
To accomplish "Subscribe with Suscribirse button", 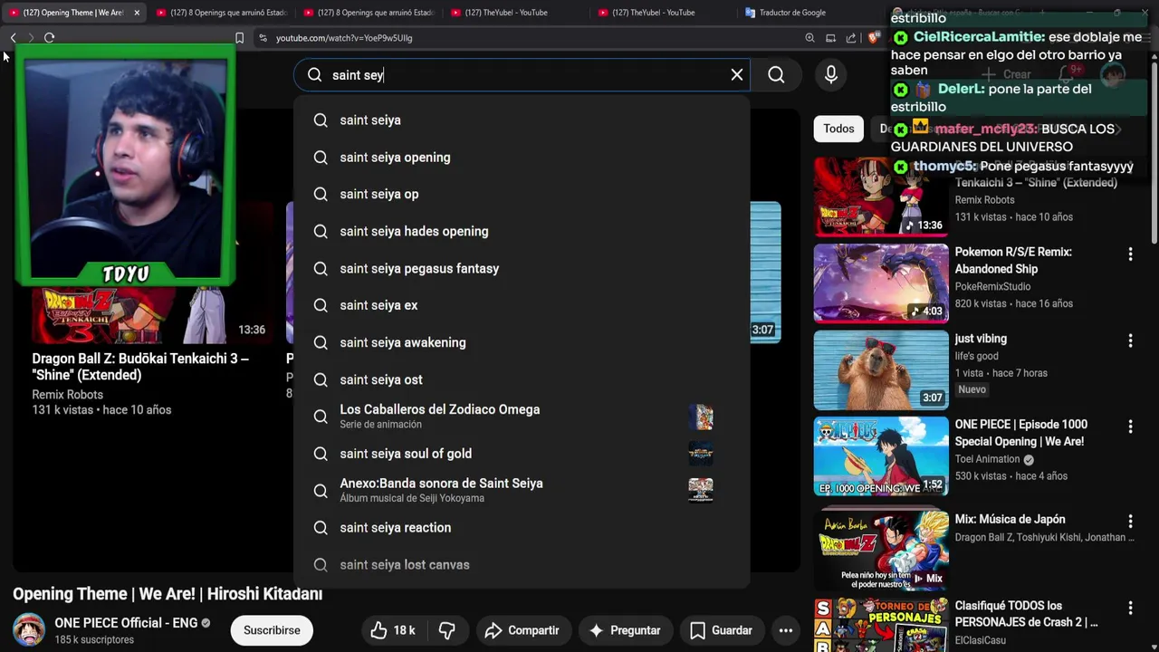I will [272, 630].
